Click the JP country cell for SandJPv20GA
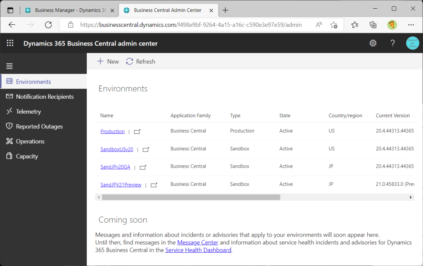Viewport: 423px width, 266px height. coord(331,166)
